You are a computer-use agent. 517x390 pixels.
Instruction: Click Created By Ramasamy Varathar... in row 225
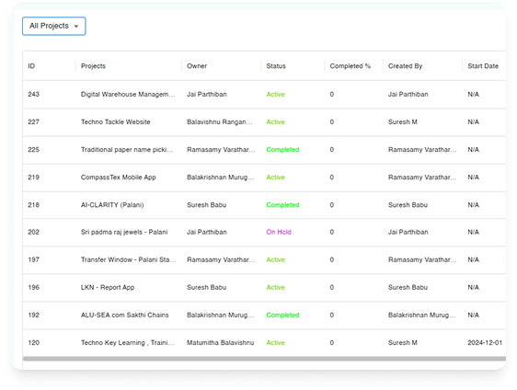click(x=422, y=150)
